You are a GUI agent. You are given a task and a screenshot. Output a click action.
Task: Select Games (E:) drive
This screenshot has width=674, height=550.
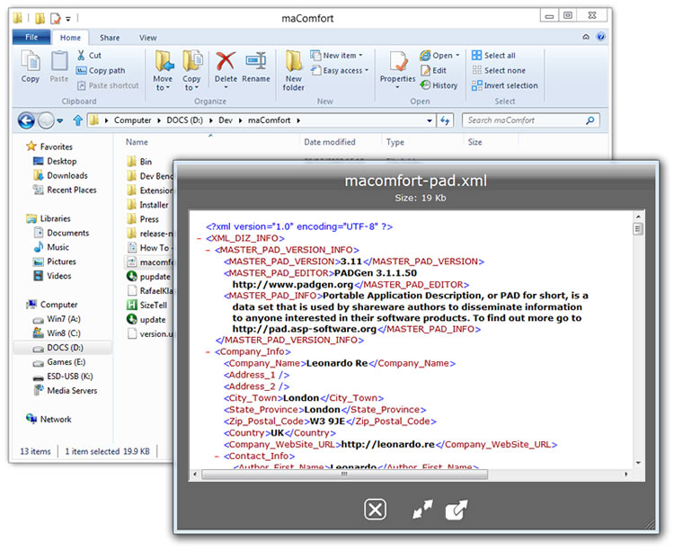(x=59, y=362)
